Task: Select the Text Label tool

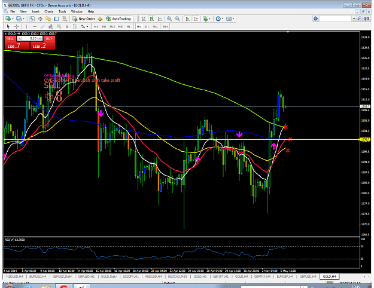Action: coord(75,26)
